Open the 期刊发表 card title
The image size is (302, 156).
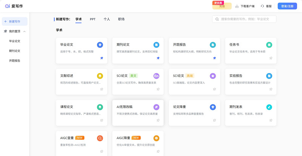(236, 107)
